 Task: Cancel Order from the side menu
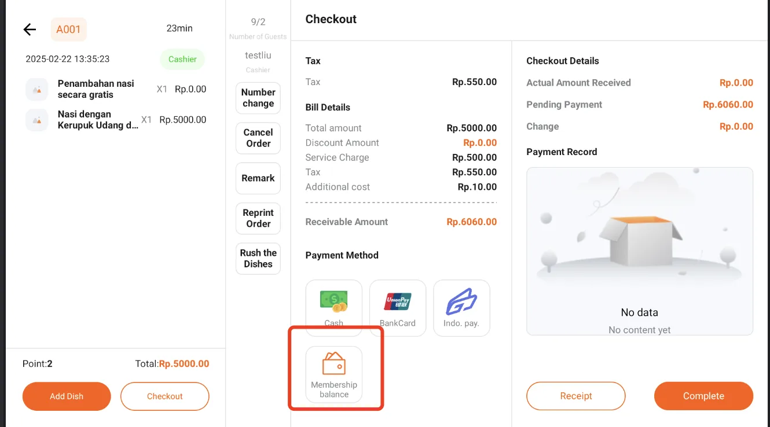258,138
